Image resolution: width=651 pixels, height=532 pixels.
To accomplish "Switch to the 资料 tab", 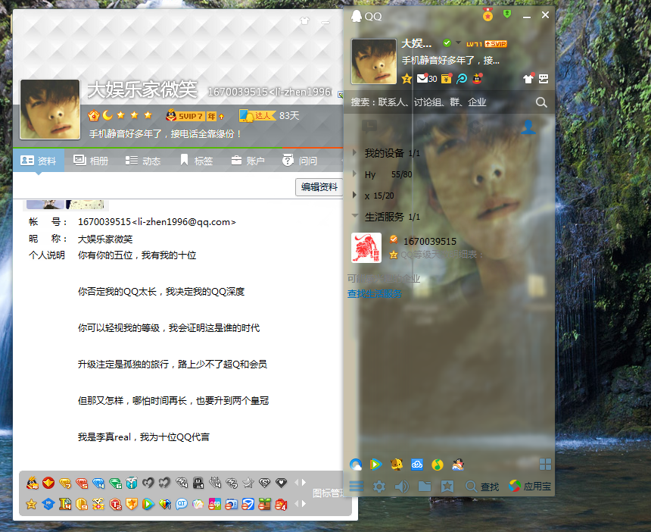I will (x=39, y=161).
